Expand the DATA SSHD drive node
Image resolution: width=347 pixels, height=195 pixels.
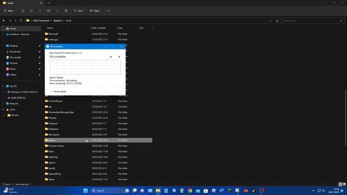pos(5,97)
